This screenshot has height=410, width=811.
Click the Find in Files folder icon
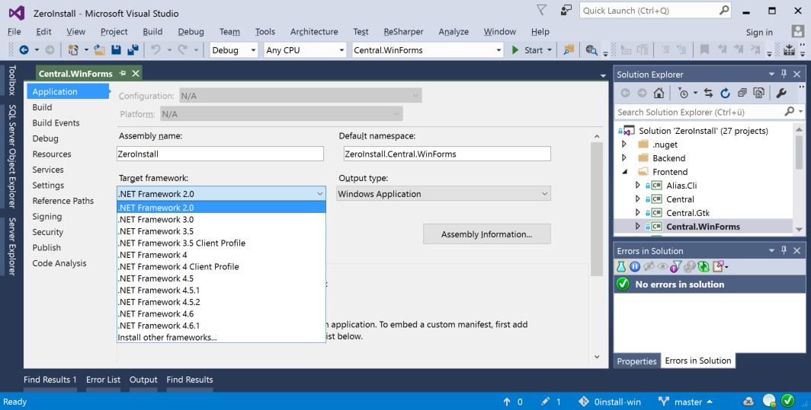tap(569, 50)
